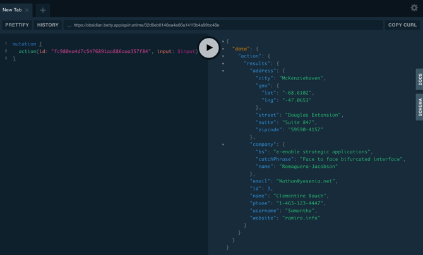Collapse the "results" node arrow
Image resolution: width=423 pixels, height=255 pixels.
coord(223,64)
